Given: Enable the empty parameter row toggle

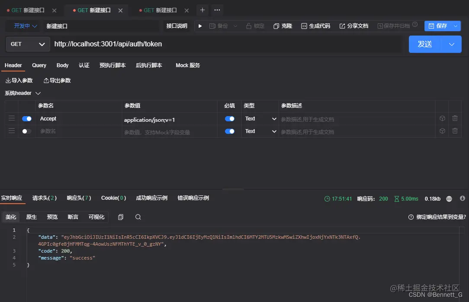Looking at the screenshot, I should [x=26, y=131].
